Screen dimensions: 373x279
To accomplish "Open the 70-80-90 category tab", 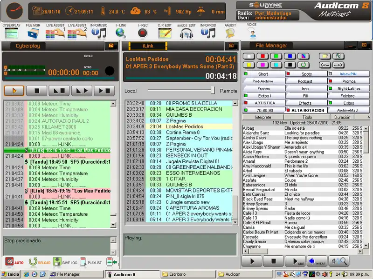I will (x=264, y=110).
